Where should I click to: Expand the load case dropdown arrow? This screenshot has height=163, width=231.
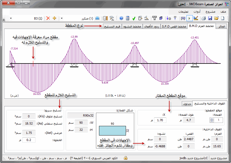(62, 18)
